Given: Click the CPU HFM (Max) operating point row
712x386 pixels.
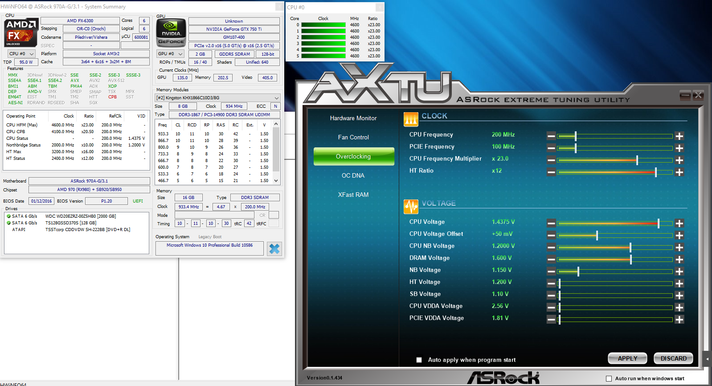Looking at the screenshot, I should 76,125.
